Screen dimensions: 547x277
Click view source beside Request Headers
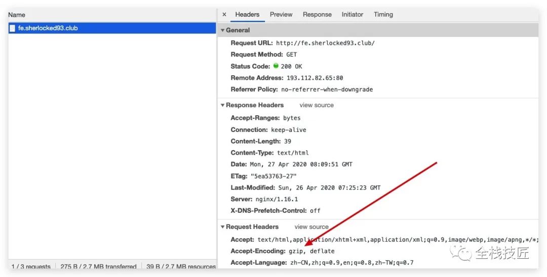[x=311, y=227]
